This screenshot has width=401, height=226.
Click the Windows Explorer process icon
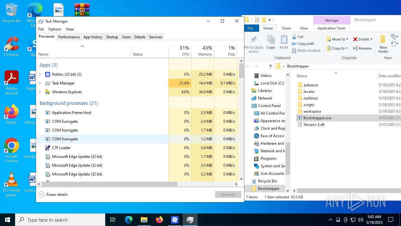(x=48, y=92)
